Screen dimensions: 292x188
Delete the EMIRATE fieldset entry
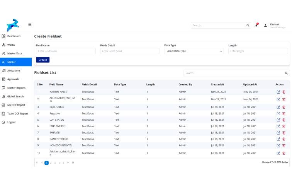[x=284, y=133]
